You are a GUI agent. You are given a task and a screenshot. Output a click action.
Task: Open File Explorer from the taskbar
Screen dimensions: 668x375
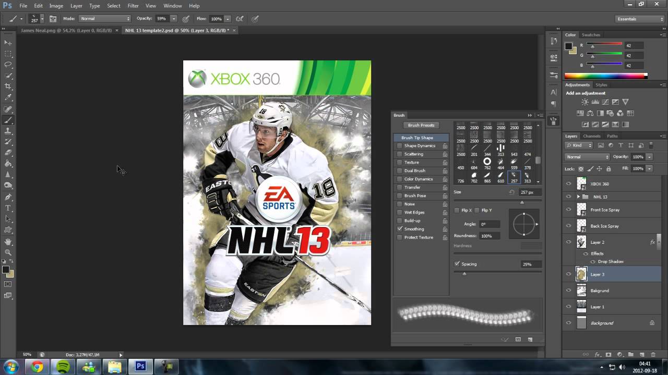point(115,367)
